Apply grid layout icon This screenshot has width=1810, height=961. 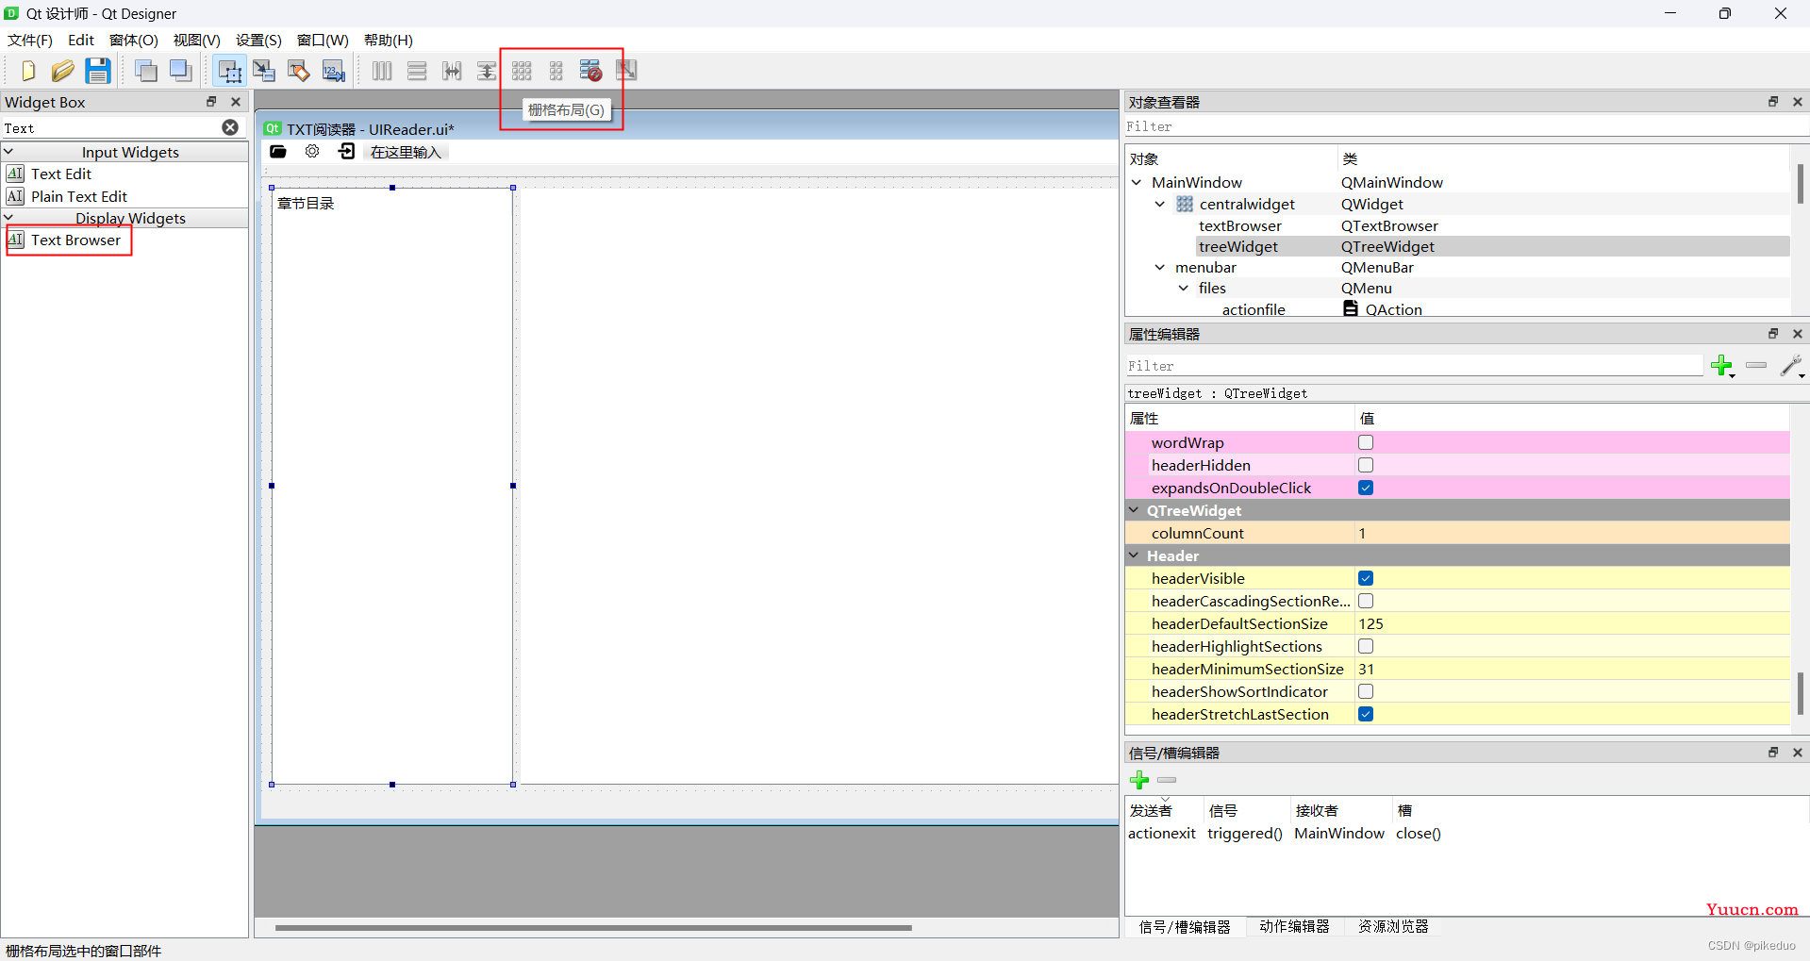click(x=522, y=71)
